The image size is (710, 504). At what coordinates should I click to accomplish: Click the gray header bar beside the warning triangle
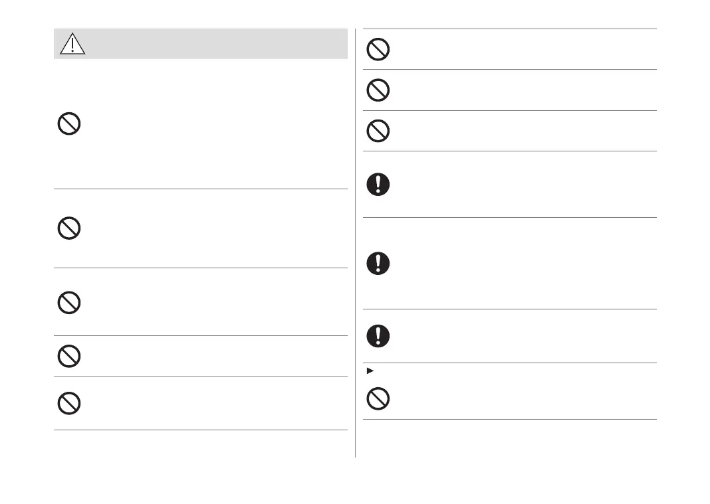coord(213,44)
